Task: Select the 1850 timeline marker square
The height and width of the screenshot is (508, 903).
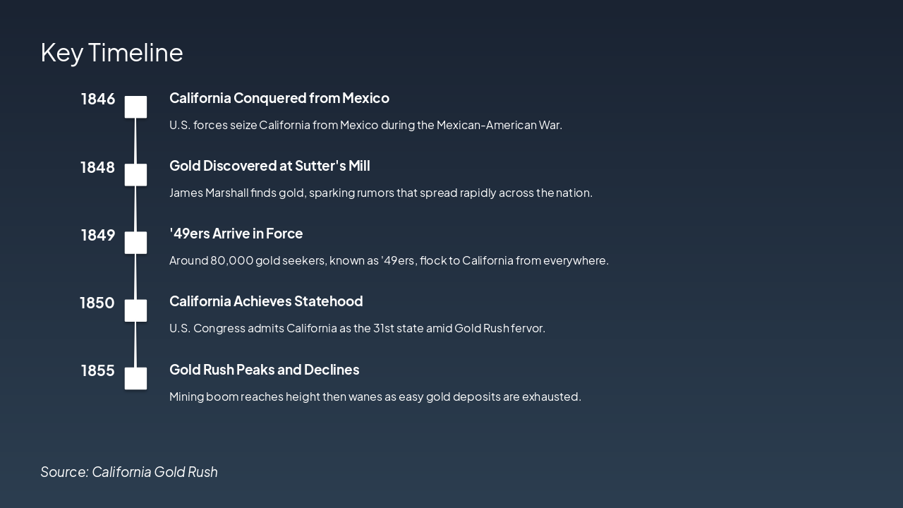Action: coord(135,310)
